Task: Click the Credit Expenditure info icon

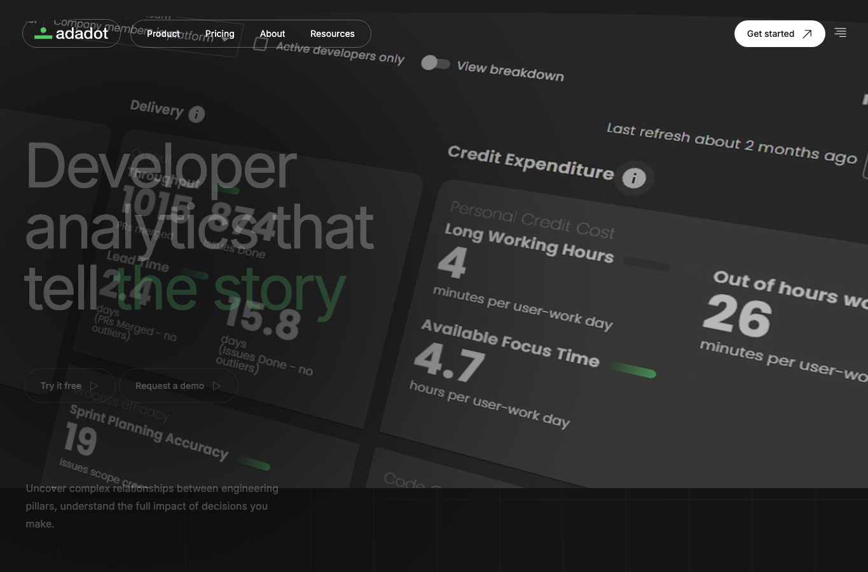Action: click(633, 179)
